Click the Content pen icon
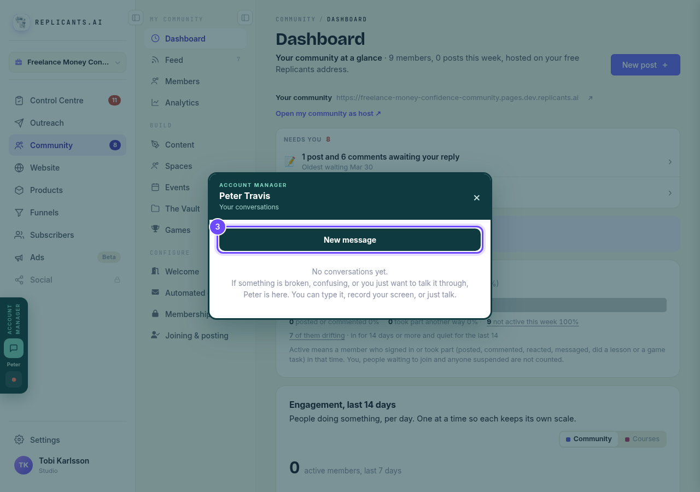Image resolution: width=700 pixels, height=492 pixels. (x=155, y=145)
